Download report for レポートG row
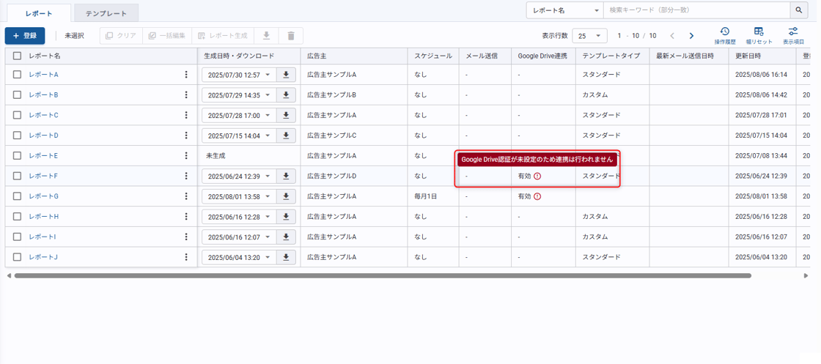This screenshot has width=821, height=364. 286,196
